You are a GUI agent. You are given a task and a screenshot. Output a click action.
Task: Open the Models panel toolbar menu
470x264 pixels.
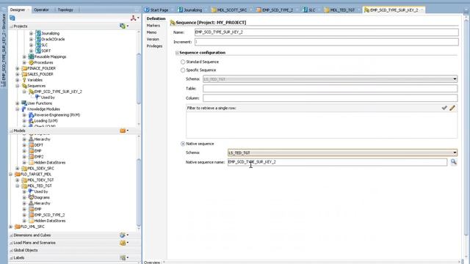click(x=124, y=131)
